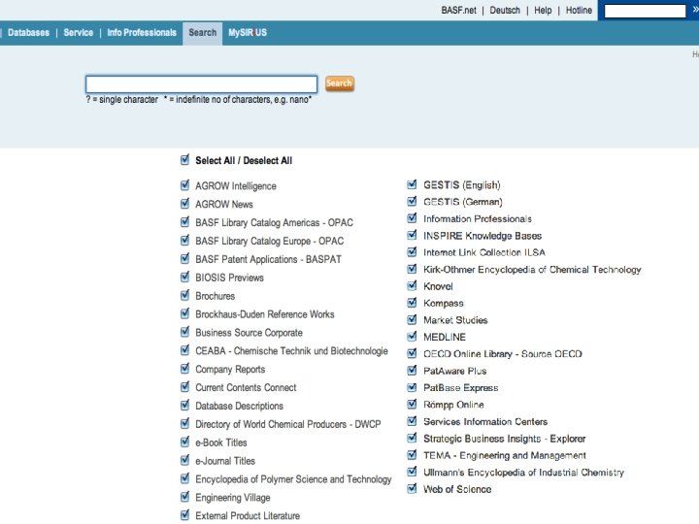The width and height of the screenshot is (699, 524).
Task: Open the MySIRIUS tab
Action: [x=248, y=33]
